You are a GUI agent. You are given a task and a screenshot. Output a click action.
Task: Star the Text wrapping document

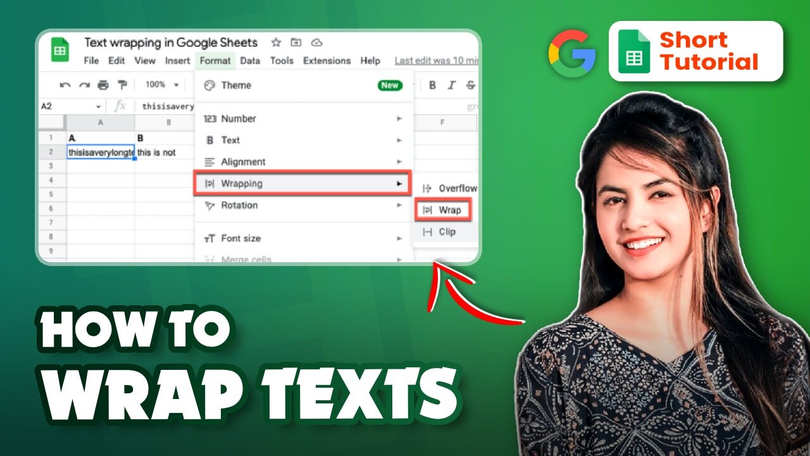tap(276, 42)
